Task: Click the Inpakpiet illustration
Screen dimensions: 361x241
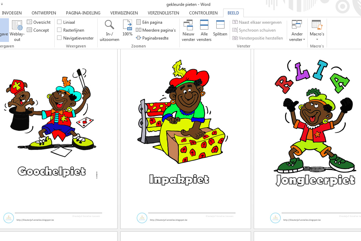Action: click(x=183, y=112)
